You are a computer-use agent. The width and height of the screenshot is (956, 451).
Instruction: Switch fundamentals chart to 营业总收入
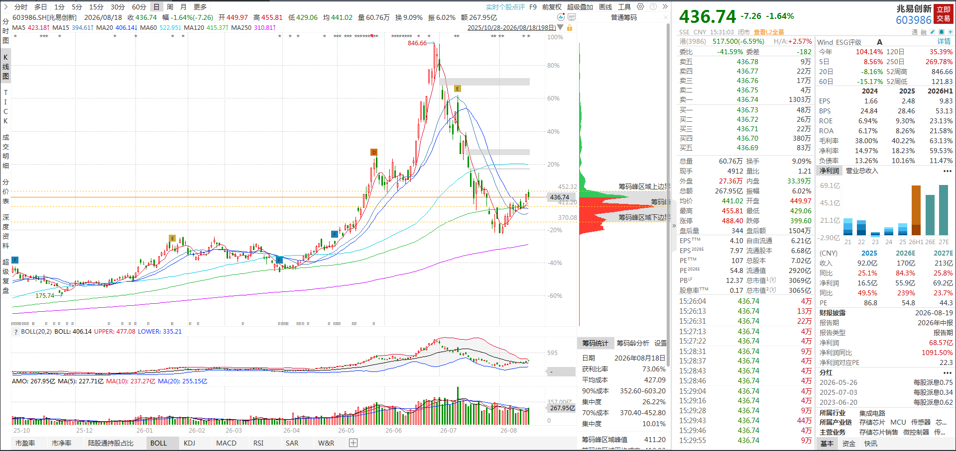click(862, 171)
